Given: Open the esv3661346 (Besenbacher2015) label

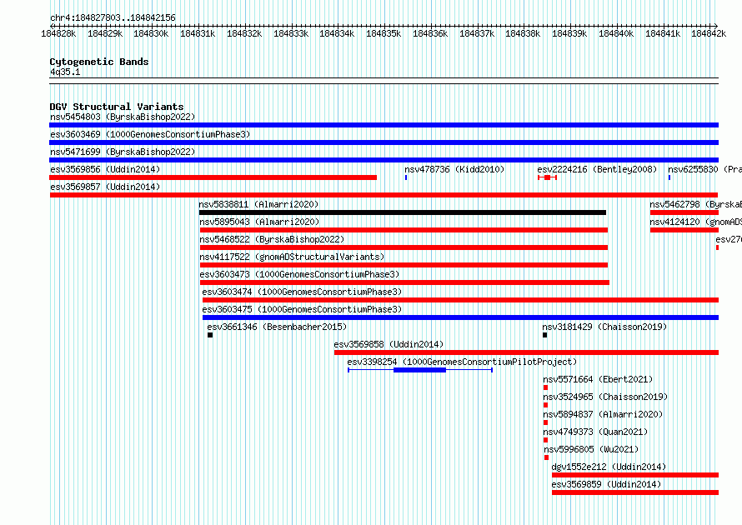Looking at the screenshot, I should pos(277,327).
